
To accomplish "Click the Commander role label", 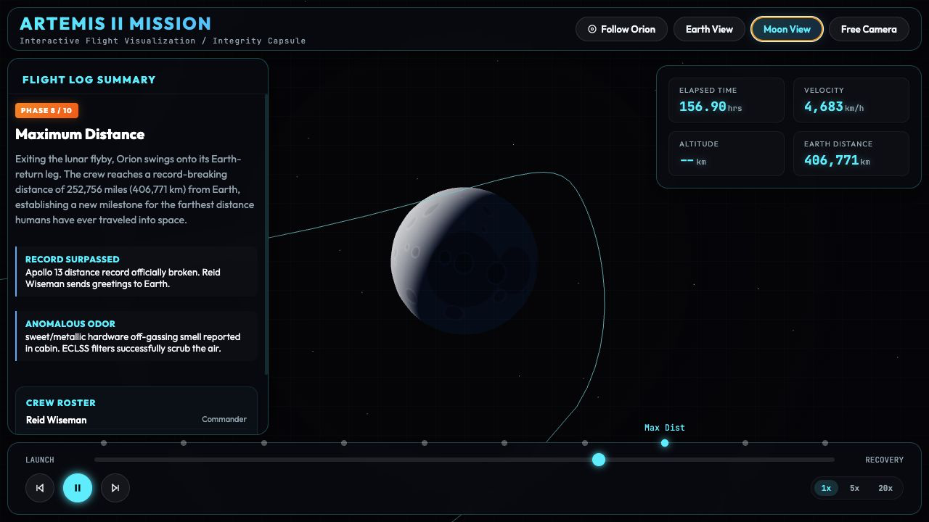I will coord(224,419).
